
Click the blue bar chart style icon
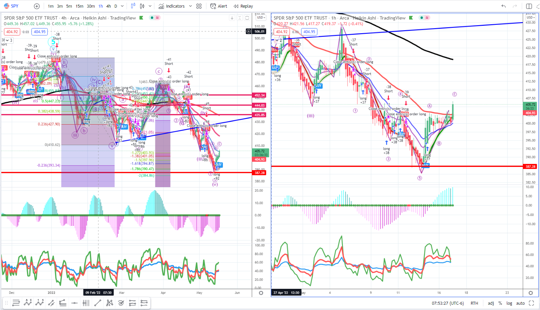(x=133, y=6)
